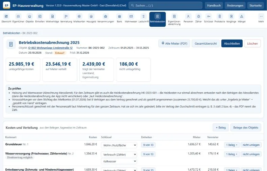Open the Handbuch
Screen dimensions: 267x171
[214, 5]
